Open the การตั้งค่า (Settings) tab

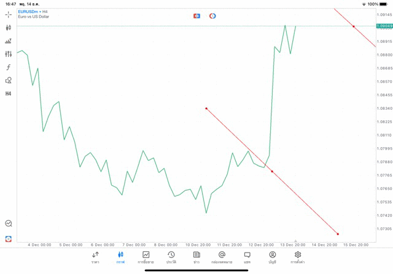(x=298, y=257)
